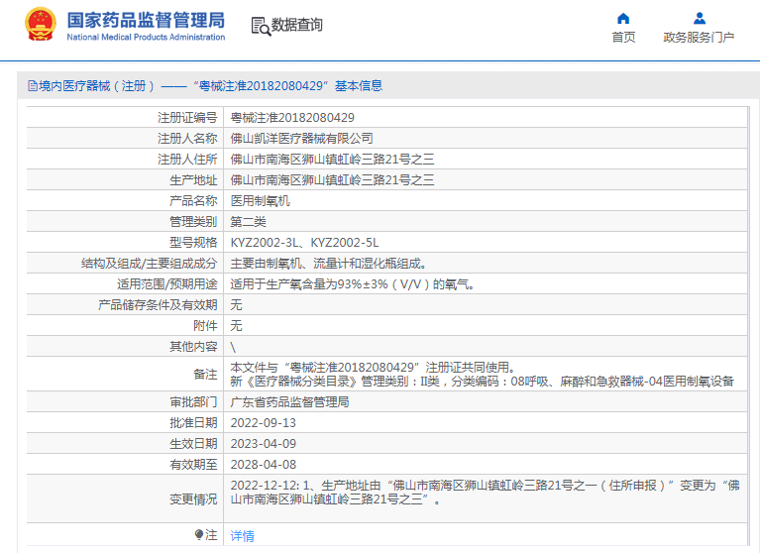
Task: Click the document icon before 境内医疗器械
Action: click(x=33, y=86)
